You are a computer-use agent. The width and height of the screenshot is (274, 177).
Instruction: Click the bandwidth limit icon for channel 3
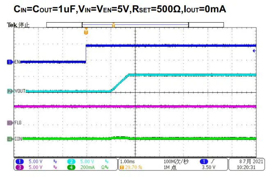[55, 168]
